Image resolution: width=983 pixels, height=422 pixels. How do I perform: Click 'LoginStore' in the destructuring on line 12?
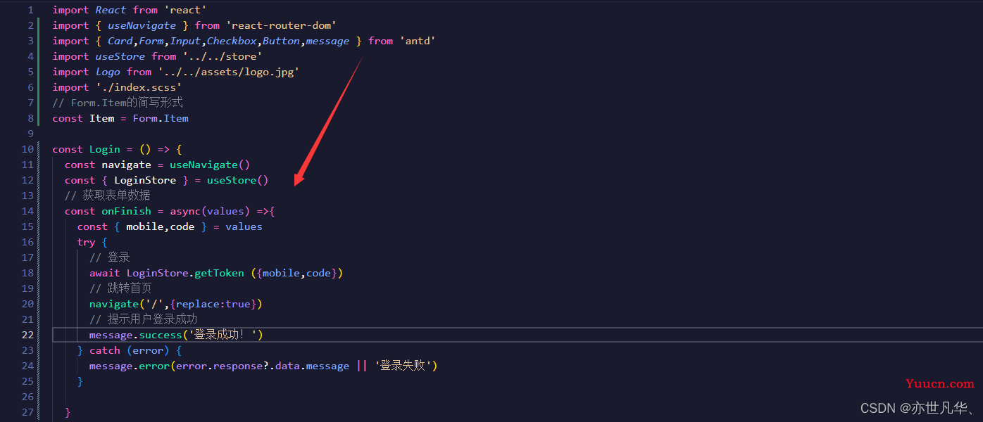(145, 180)
